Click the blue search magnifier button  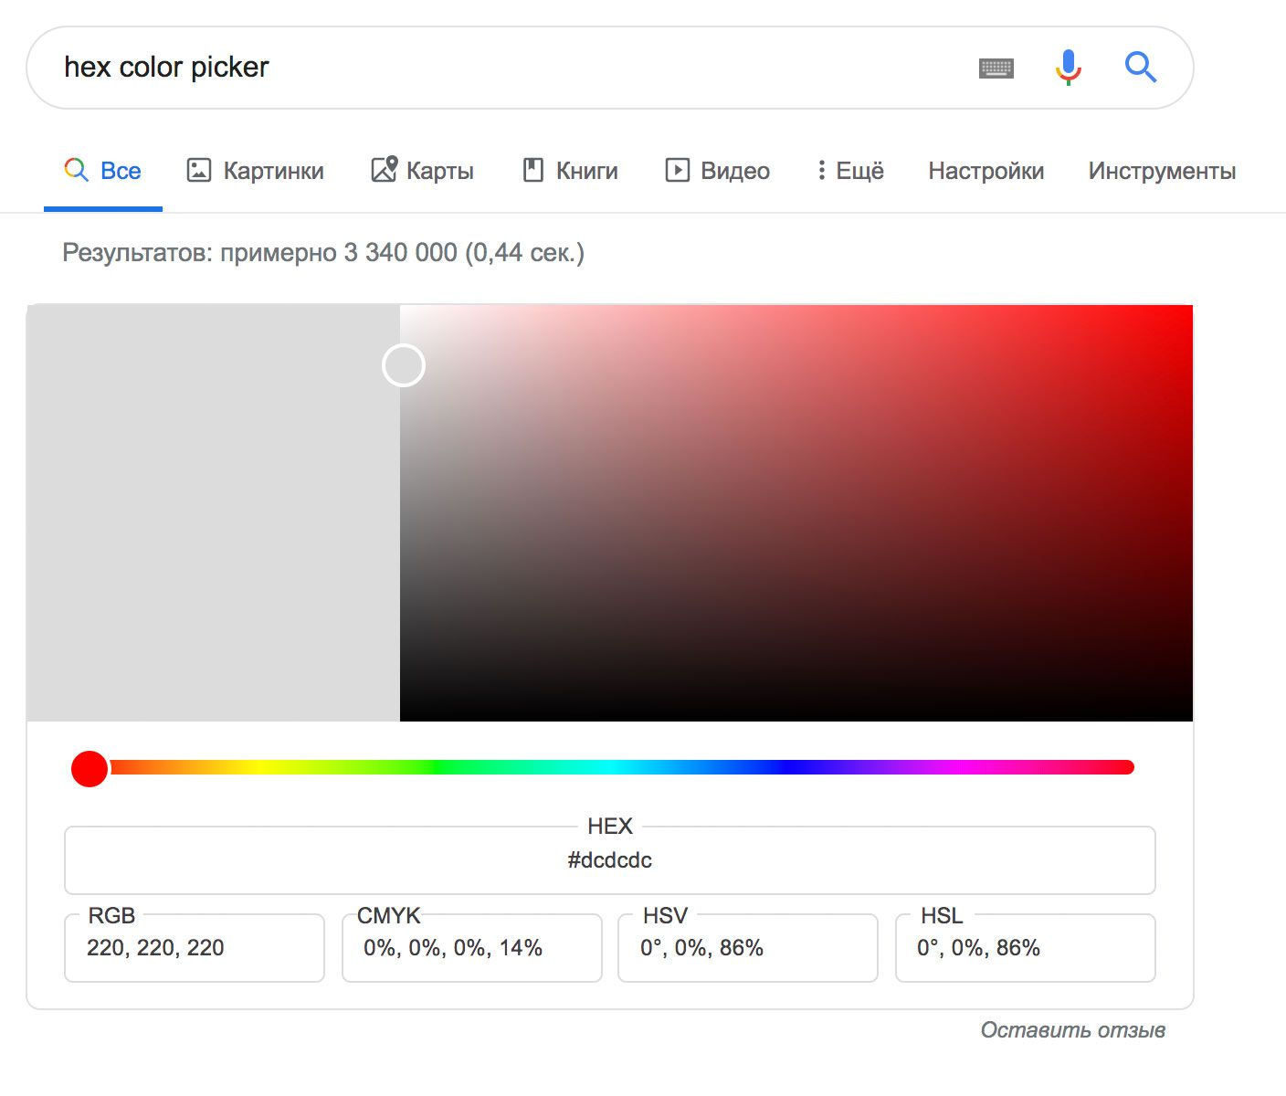point(1140,68)
